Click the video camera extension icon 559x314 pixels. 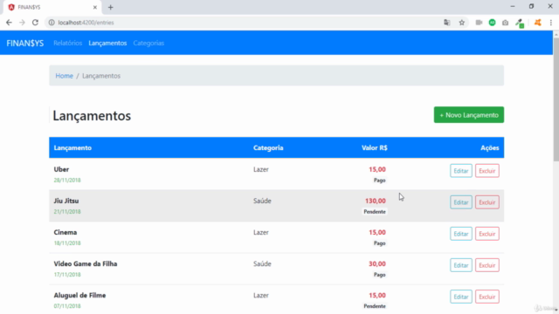(x=479, y=23)
